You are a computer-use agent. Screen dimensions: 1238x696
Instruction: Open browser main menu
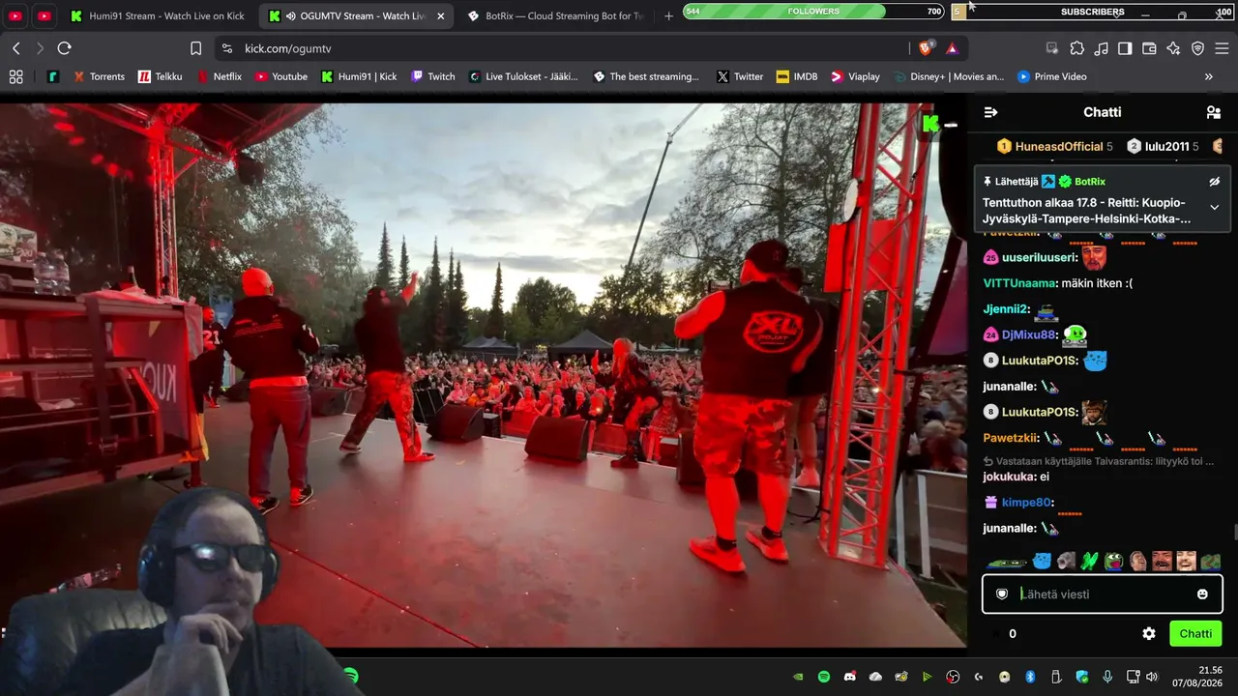1222,48
